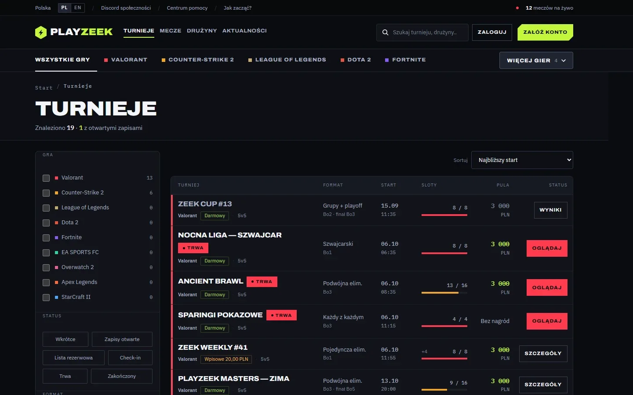
Task: Filter by the Valorant game tab
Action: tap(126, 60)
